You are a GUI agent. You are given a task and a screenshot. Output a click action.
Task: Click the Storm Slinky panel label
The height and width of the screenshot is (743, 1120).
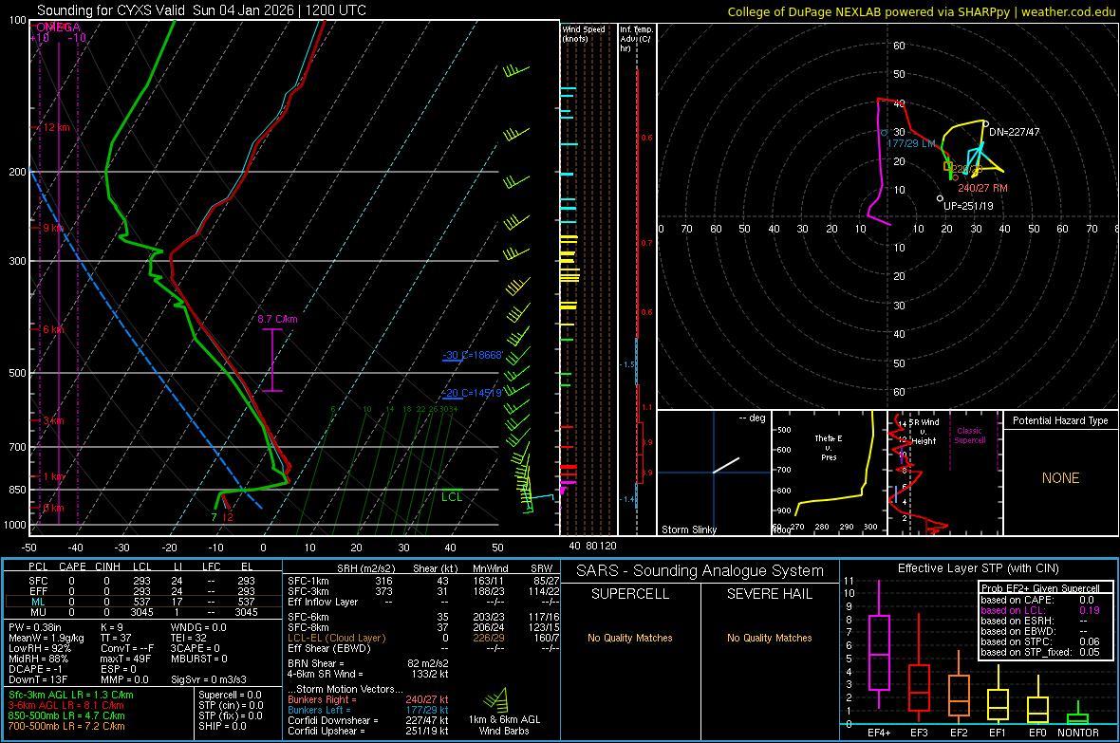coord(688,529)
